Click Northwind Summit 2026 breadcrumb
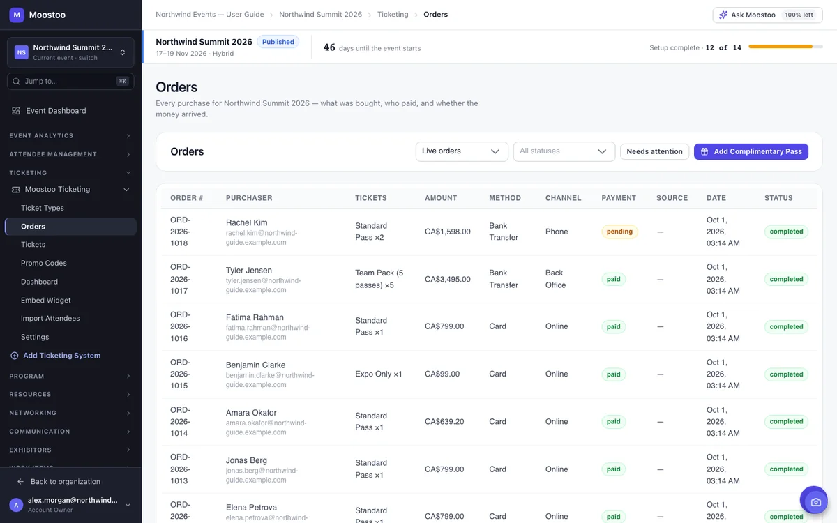 321,15
